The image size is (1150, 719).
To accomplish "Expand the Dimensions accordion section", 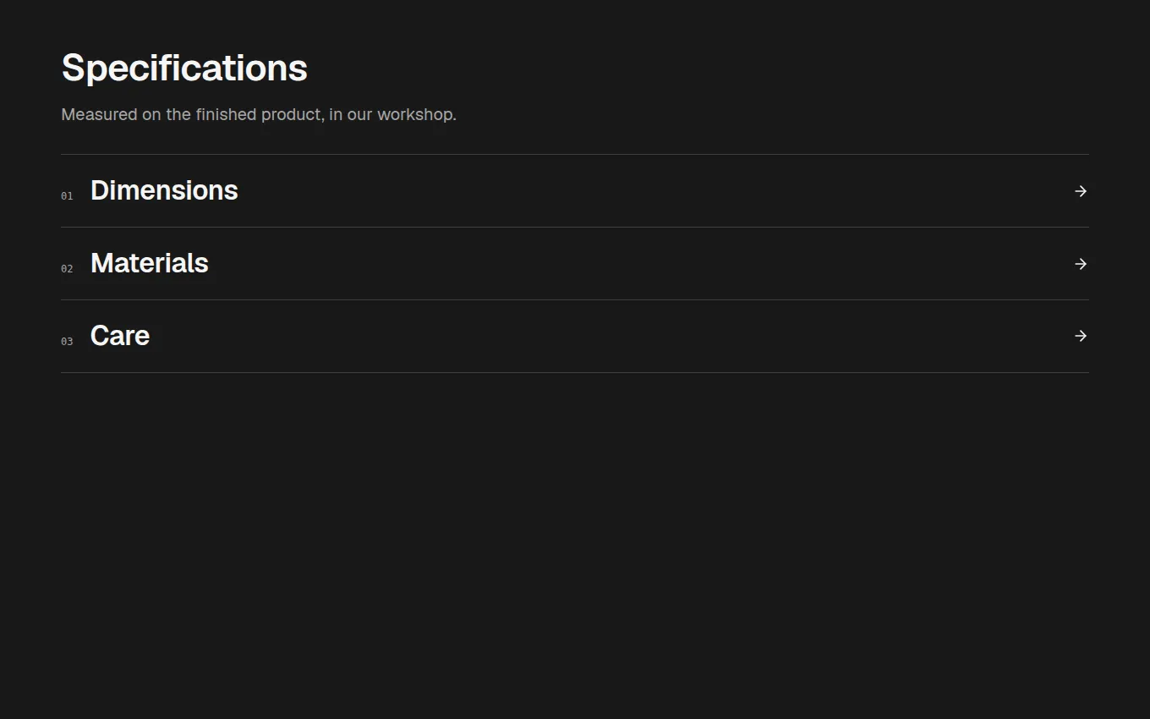I will (x=575, y=191).
